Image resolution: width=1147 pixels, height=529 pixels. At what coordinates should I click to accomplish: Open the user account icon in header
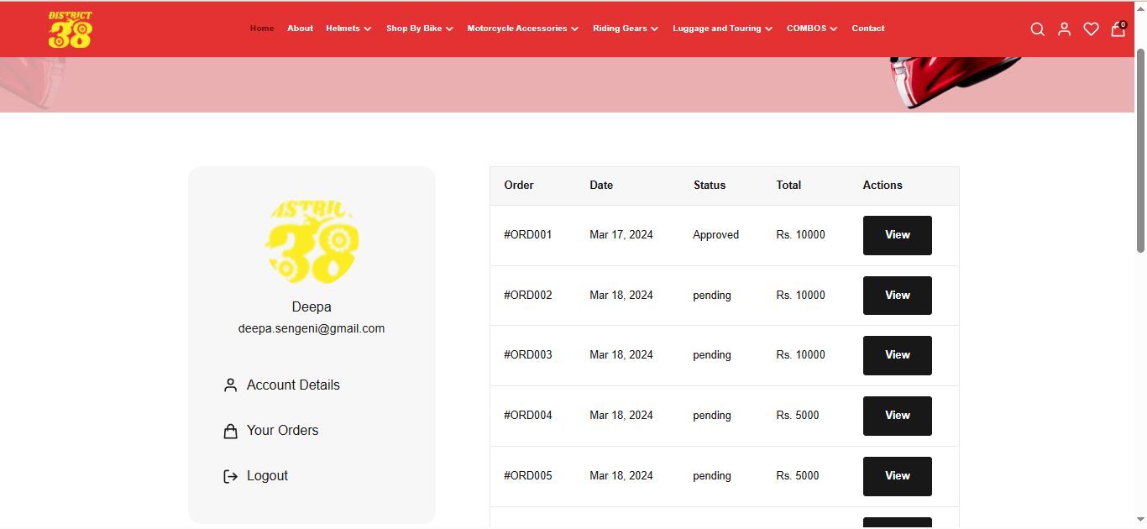pos(1064,29)
